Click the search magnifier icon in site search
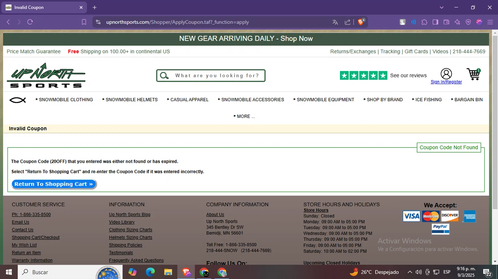Screen dimensions: 498x279 pos(164,76)
